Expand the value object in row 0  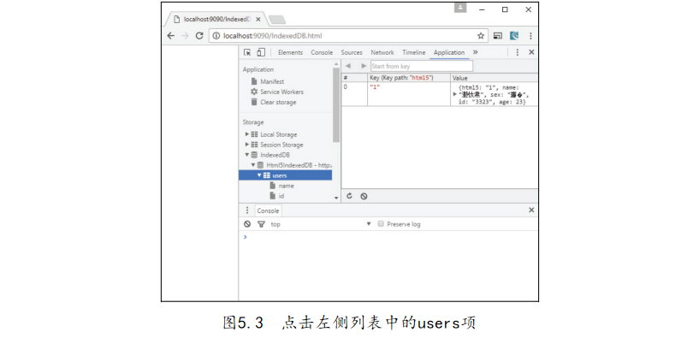455,94
